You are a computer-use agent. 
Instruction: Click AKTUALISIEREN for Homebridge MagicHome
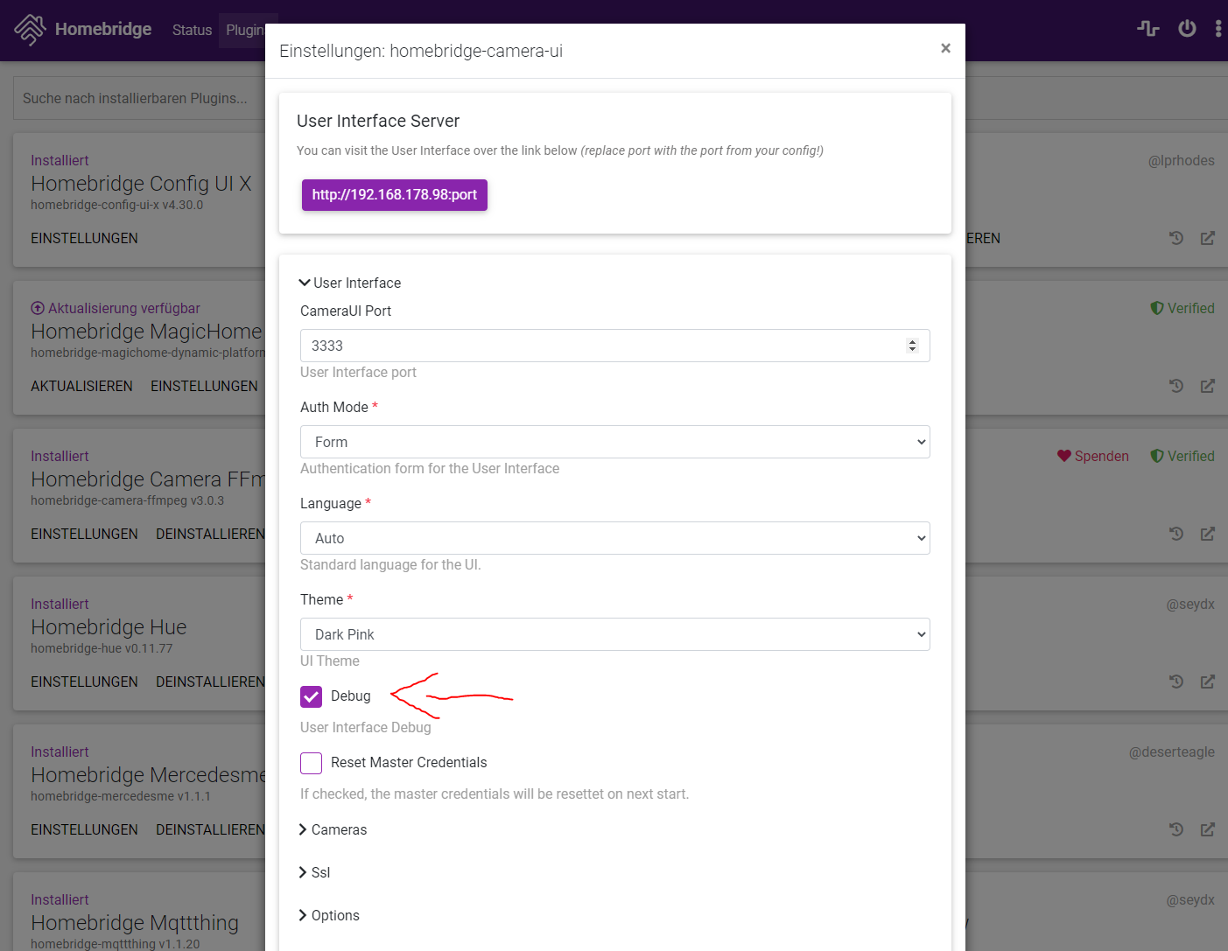coord(81,386)
